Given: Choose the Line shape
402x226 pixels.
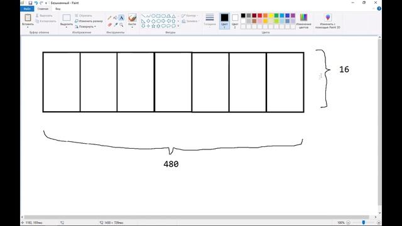Looking at the screenshot, I should pyautogui.click(x=143, y=16).
